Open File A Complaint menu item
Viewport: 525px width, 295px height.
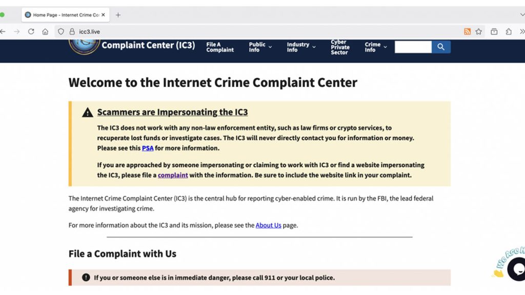220,47
